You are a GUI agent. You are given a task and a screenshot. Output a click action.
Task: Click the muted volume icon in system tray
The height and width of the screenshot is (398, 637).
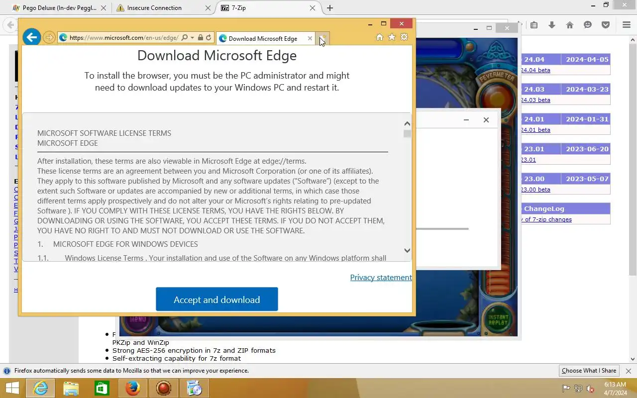pyautogui.click(x=590, y=389)
